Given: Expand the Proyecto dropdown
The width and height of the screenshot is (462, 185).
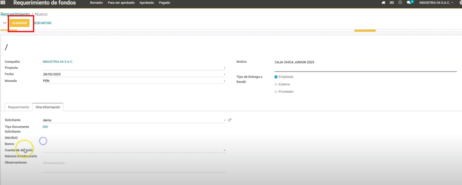Looking at the screenshot, I should (224, 68).
